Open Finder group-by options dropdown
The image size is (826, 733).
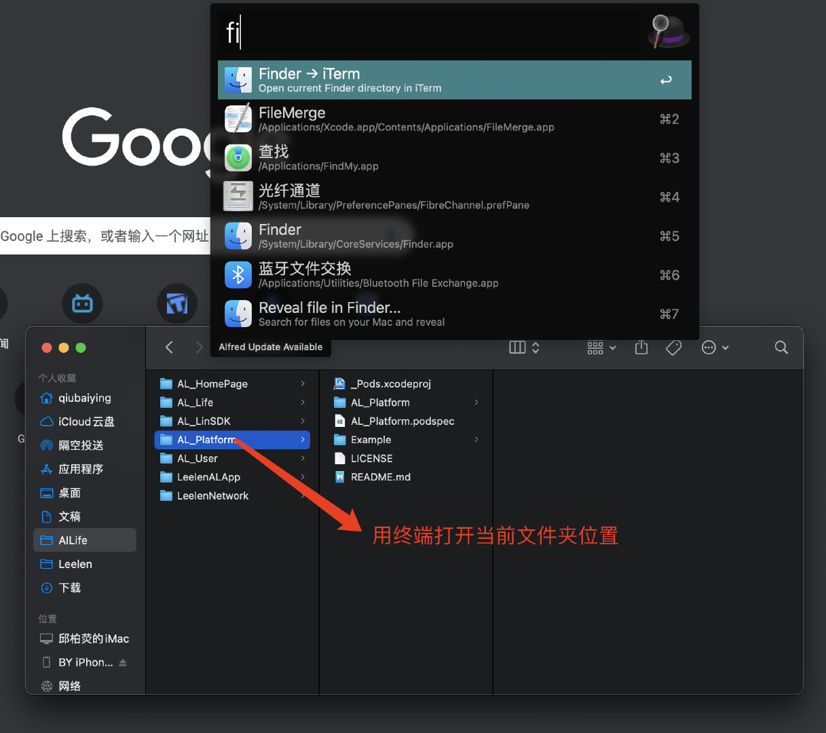[601, 347]
